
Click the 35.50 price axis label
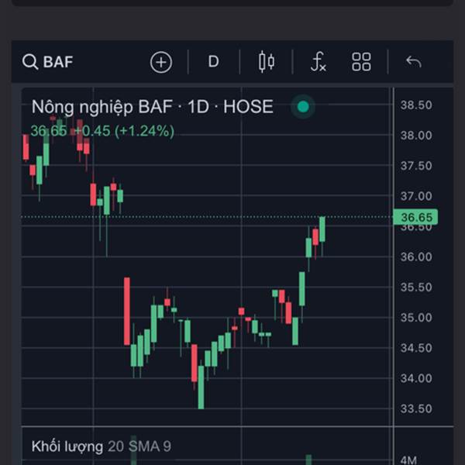(416, 287)
